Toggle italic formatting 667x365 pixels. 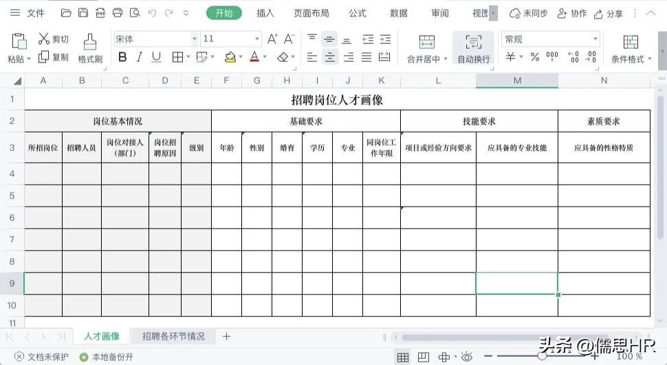tap(139, 57)
